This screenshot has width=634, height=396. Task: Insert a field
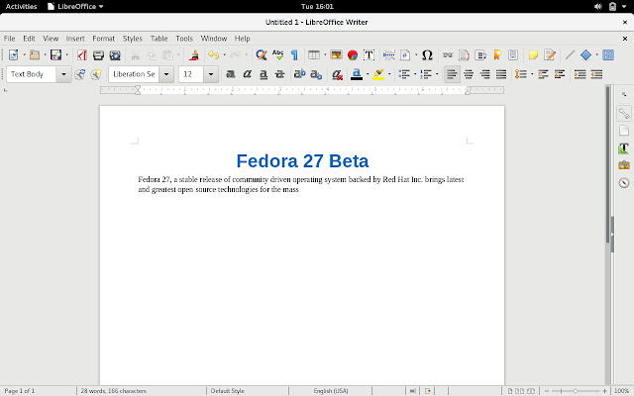405,54
